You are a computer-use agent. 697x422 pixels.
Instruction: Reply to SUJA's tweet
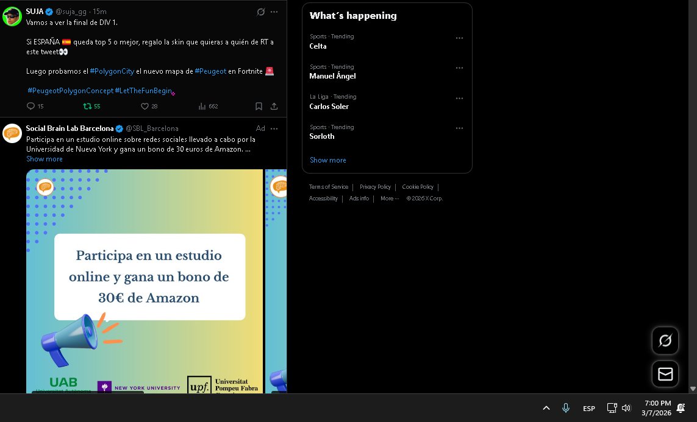[x=35, y=106]
